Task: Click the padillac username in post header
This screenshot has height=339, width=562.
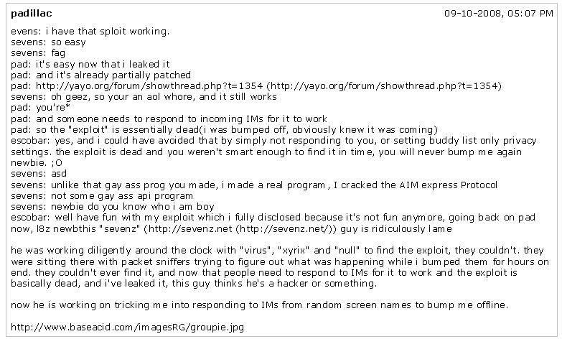Action: click(x=32, y=14)
